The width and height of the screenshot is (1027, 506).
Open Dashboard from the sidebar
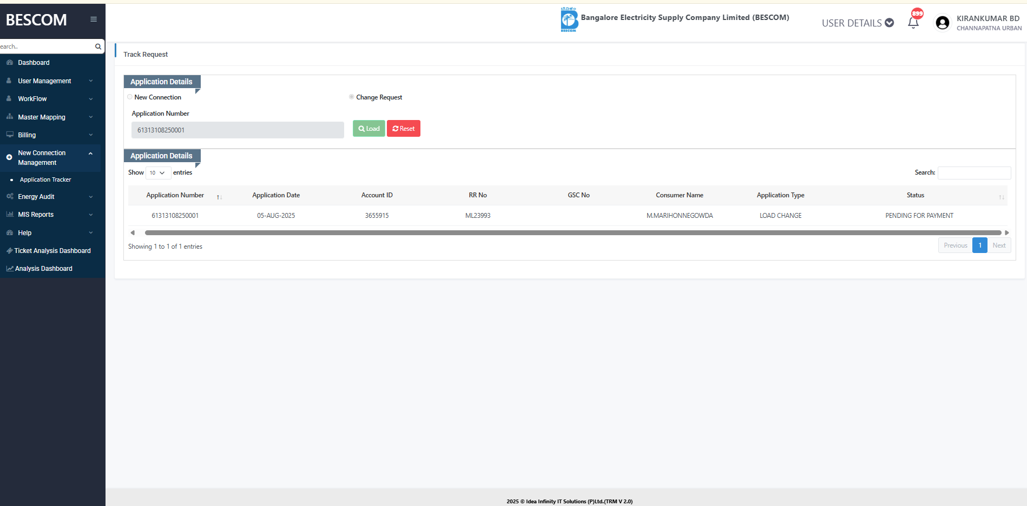pyautogui.click(x=34, y=63)
